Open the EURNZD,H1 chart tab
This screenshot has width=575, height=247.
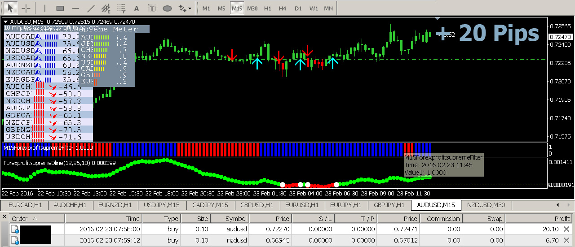pyautogui.click(x=115, y=205)
